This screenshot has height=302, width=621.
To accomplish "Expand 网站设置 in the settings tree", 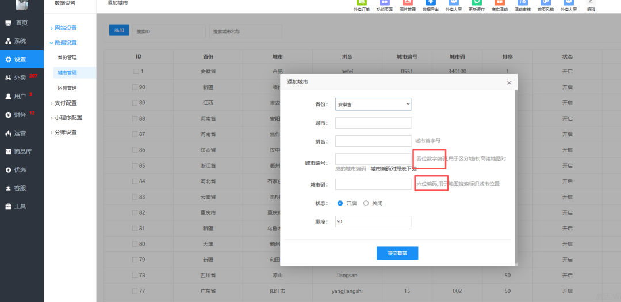I will click(x=66, y=28).
